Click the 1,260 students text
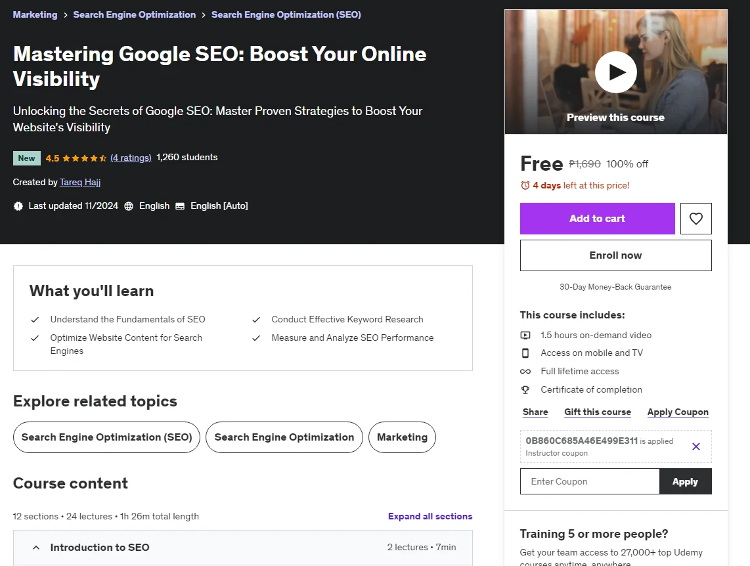The height and width of the screenshot is (566, 750). pyautogui.click(x=187, y=158)
